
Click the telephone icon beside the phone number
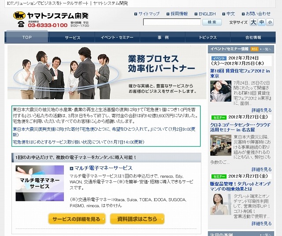coord(21,24)
